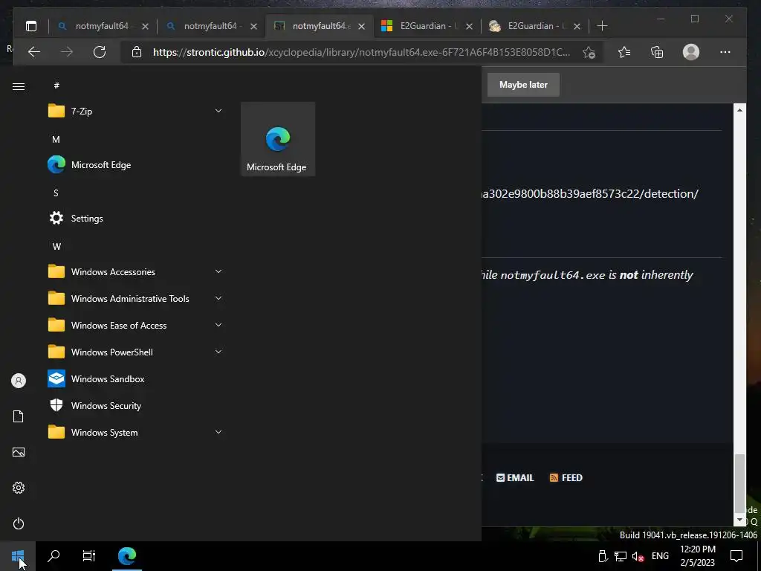Open Windows Security
The height and width of the screenshot is (571, 761).
pyautogui.click(x=135, y=405)
